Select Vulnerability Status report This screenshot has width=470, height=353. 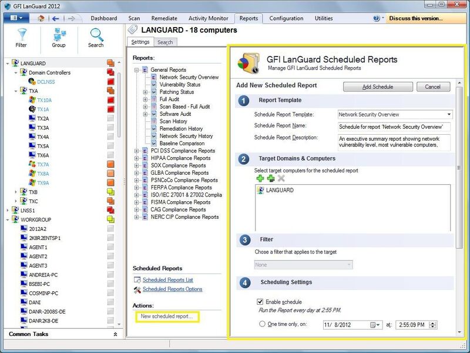pos(180,85)
